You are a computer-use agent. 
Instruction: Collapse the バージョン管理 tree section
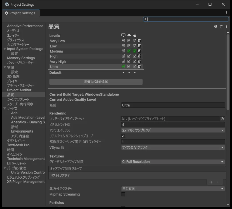(x=5, y=168)
